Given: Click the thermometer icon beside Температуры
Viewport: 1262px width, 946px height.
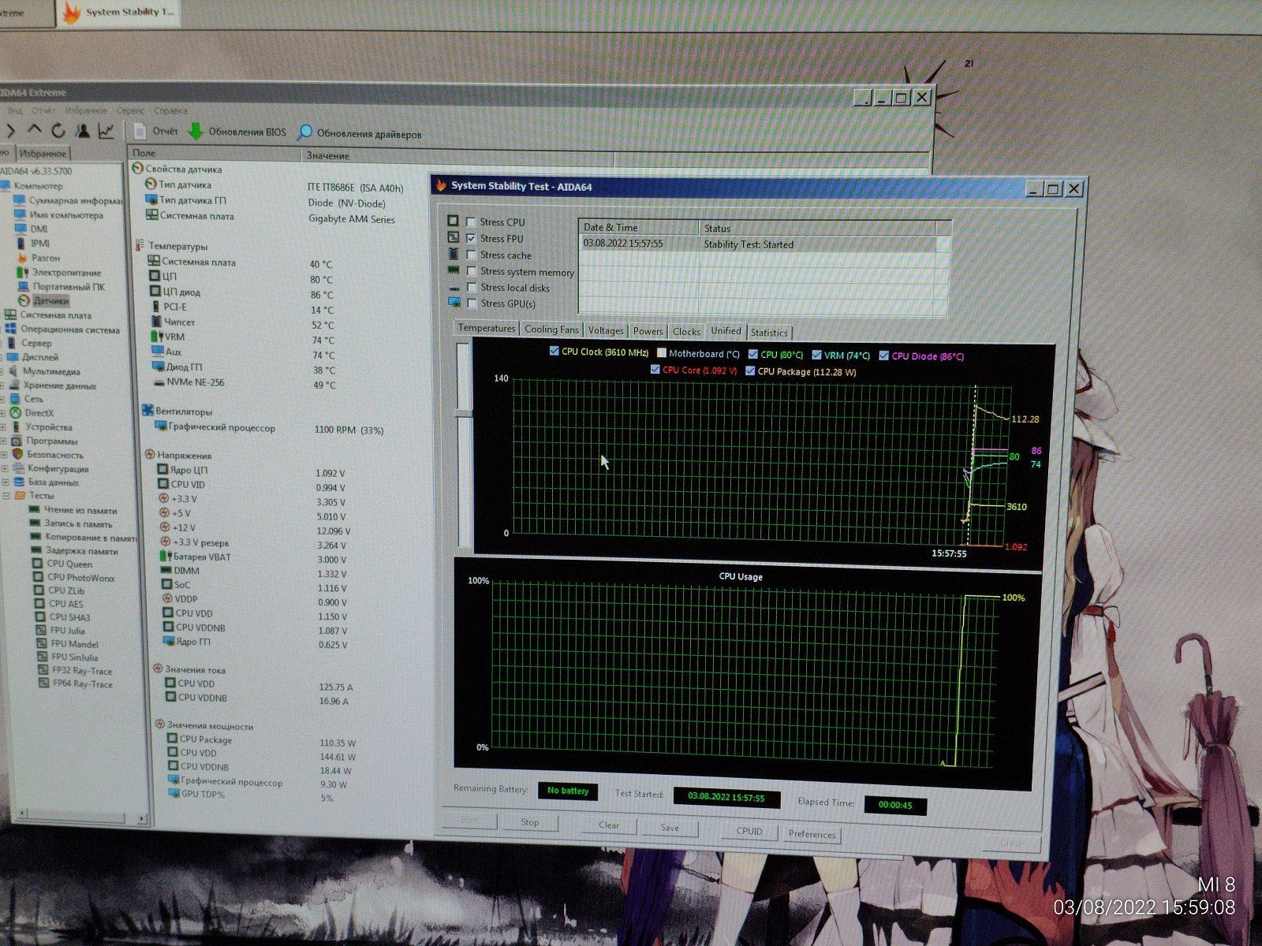Looking at the screenshot, I should tap(140, 246).
